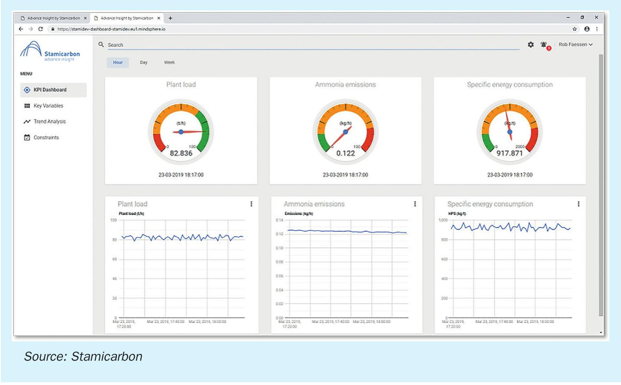Click the Plant load gauge dial
Viewport: 621px width, 385px height.
[181, 132]
